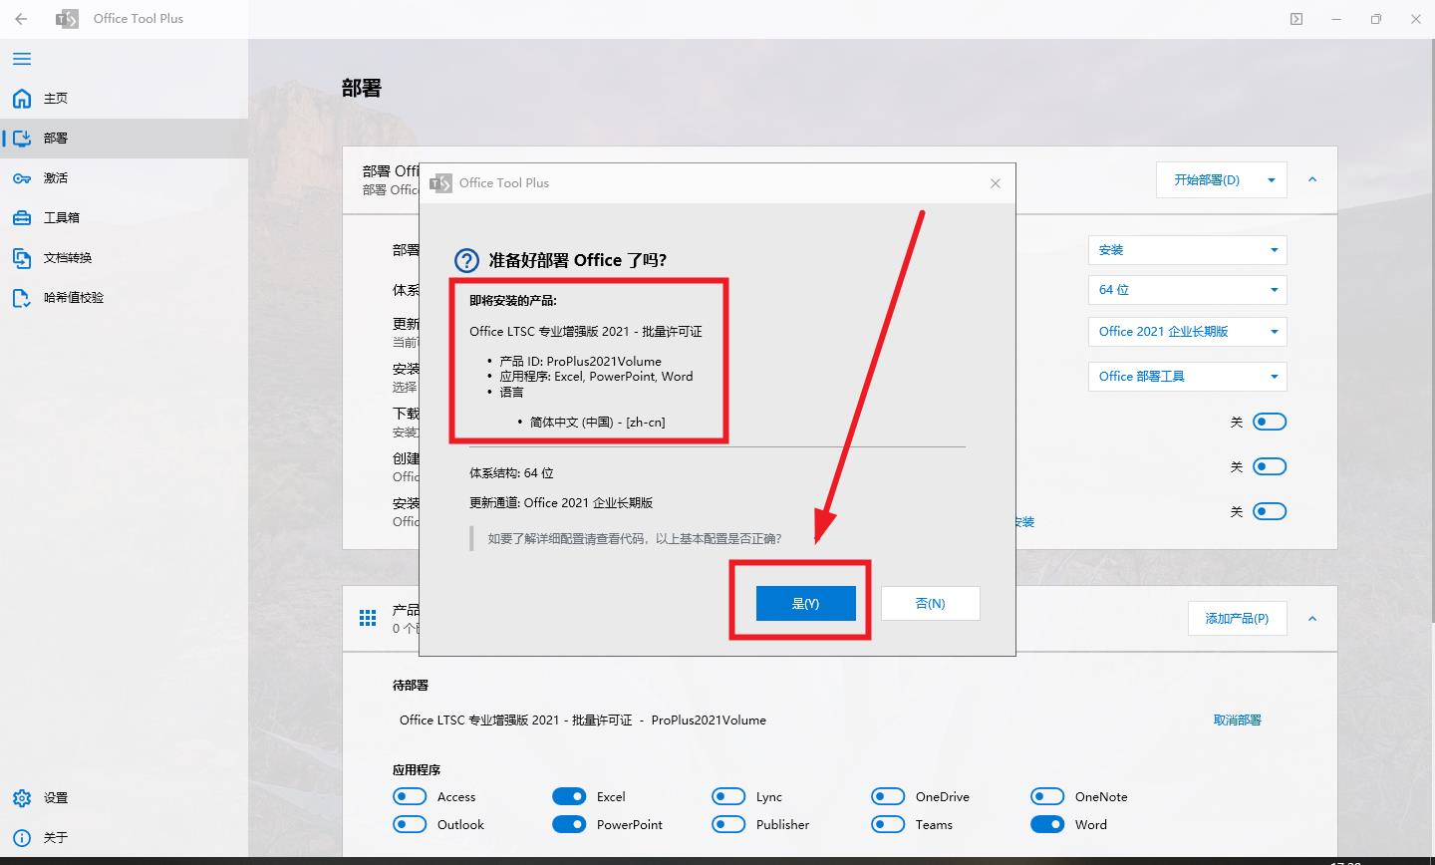
Task: Confirm deployment by clicking 是(Y)
Action: (x=806, y=603)
